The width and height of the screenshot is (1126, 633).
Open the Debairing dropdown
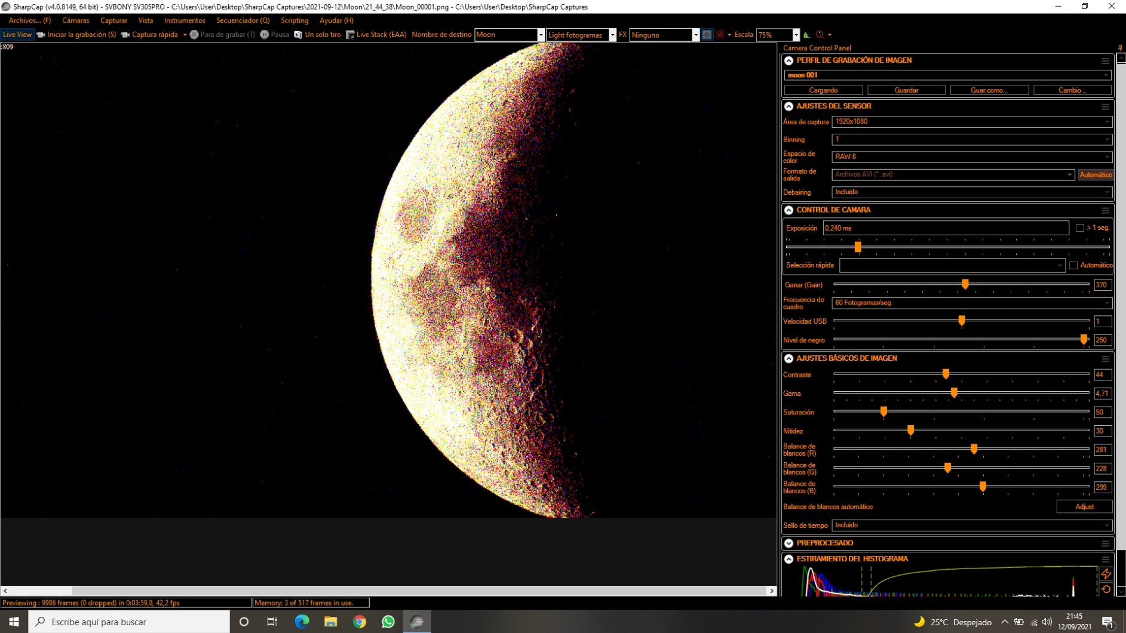(971, 192)
